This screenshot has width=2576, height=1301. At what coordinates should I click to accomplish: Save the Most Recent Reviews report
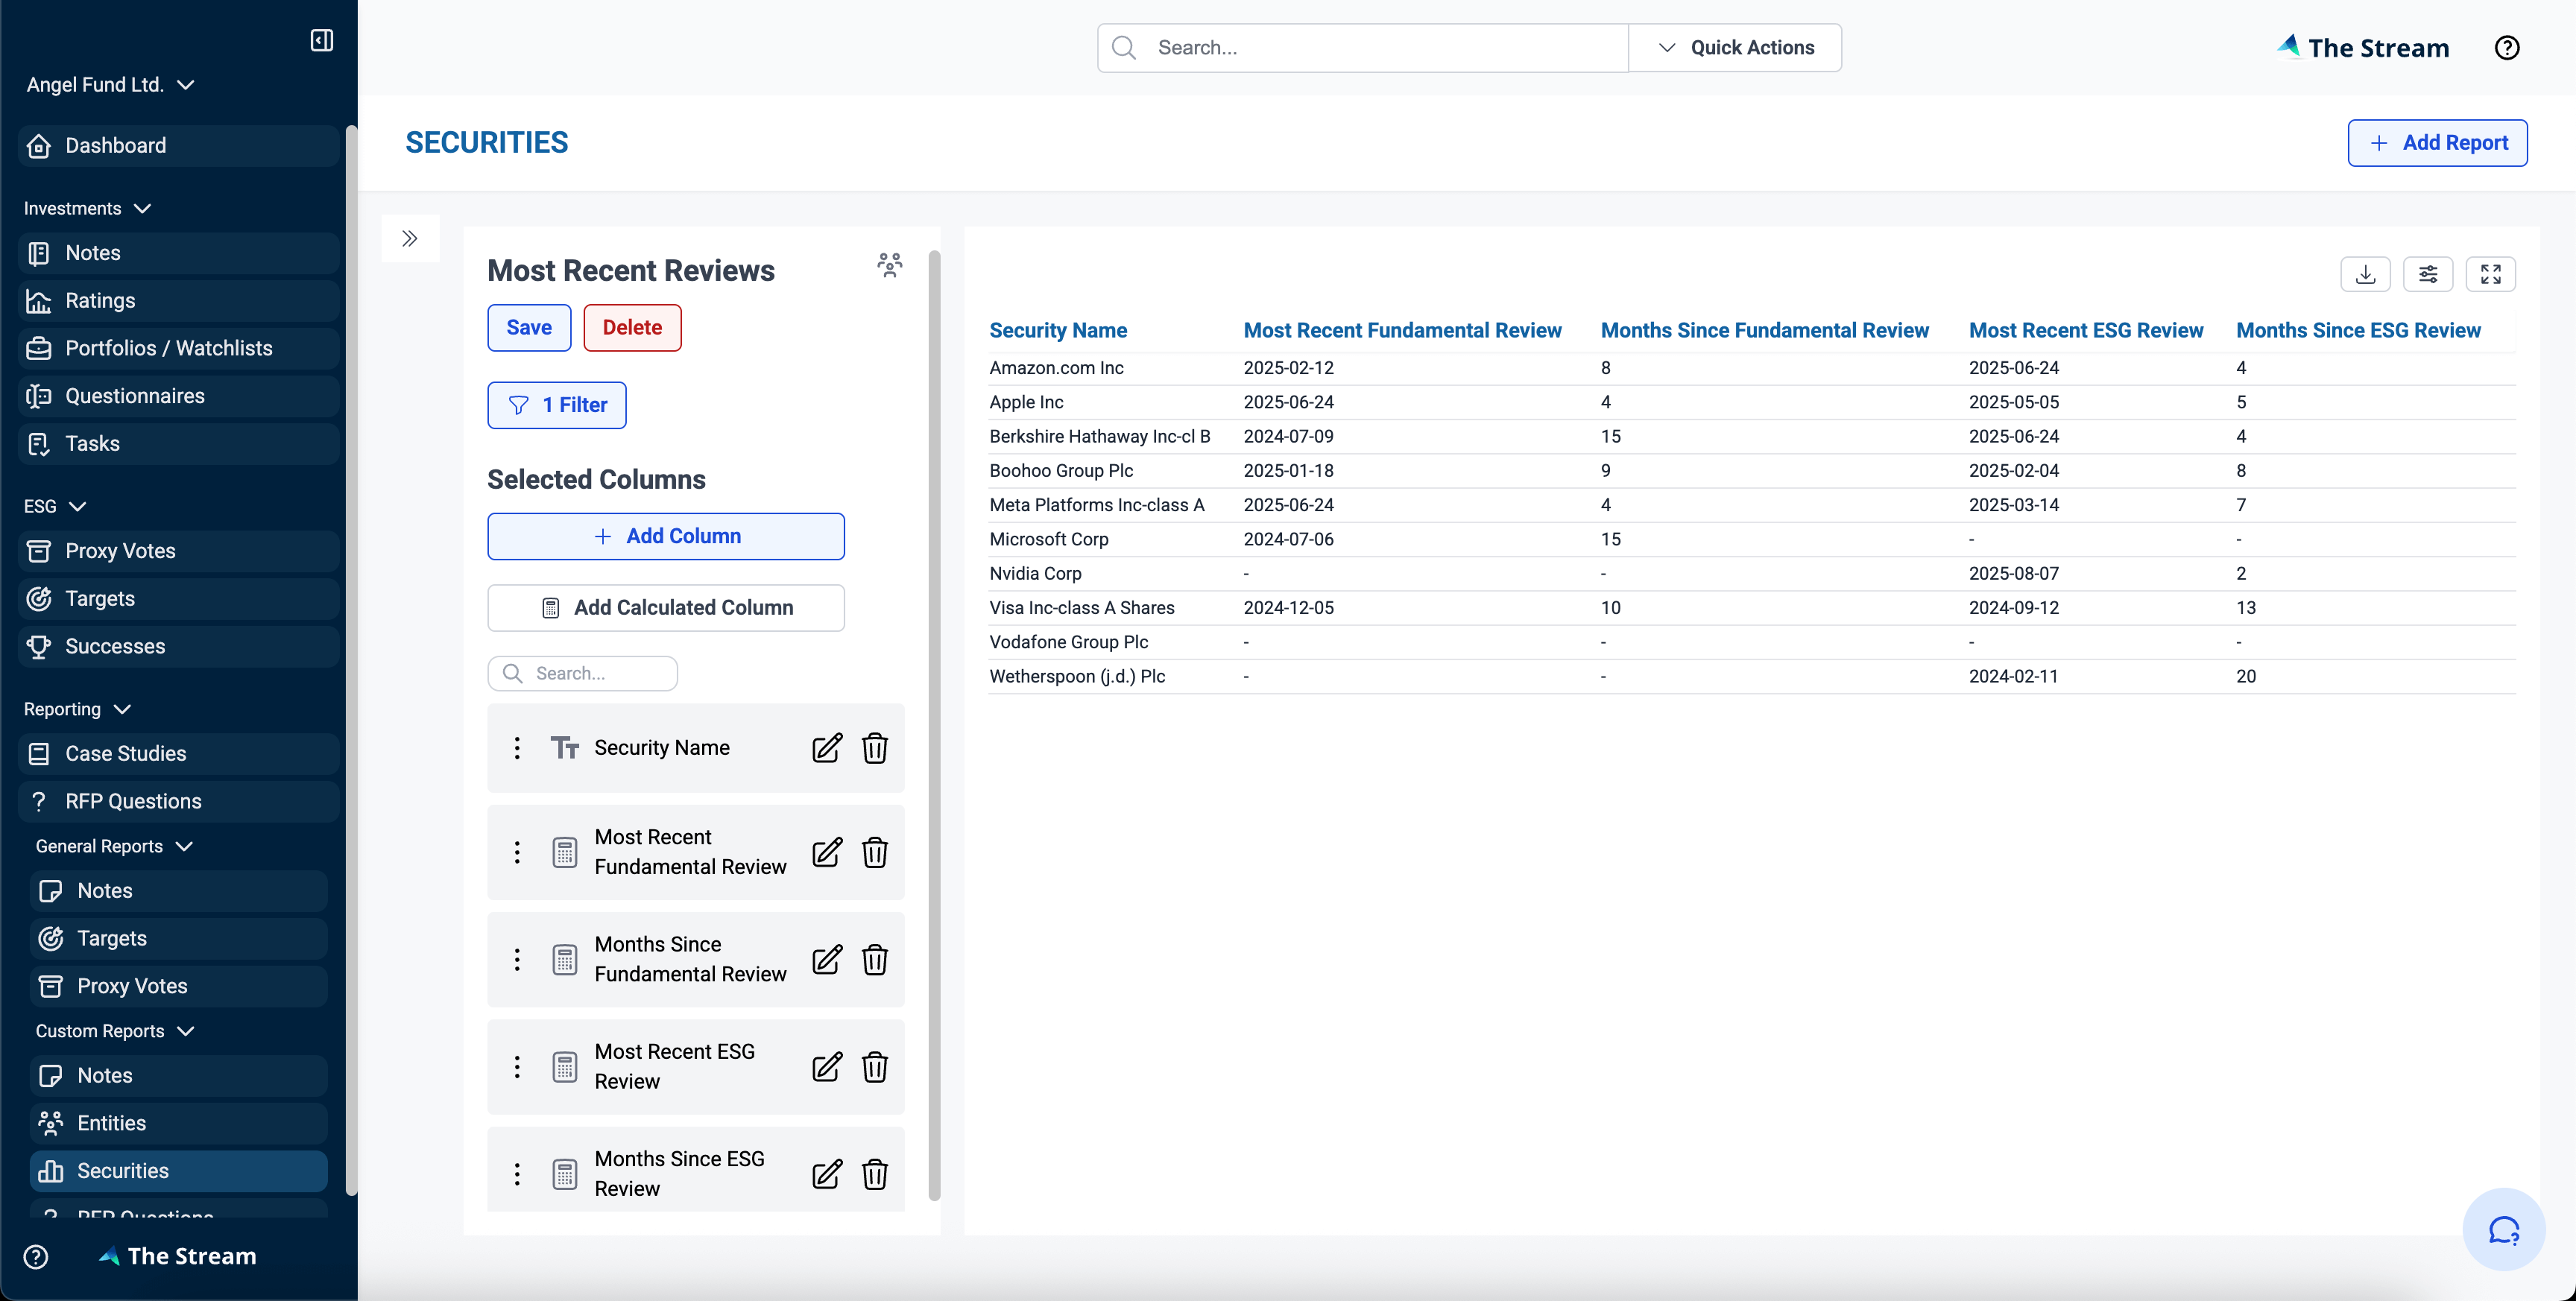(x=529, y=327)
